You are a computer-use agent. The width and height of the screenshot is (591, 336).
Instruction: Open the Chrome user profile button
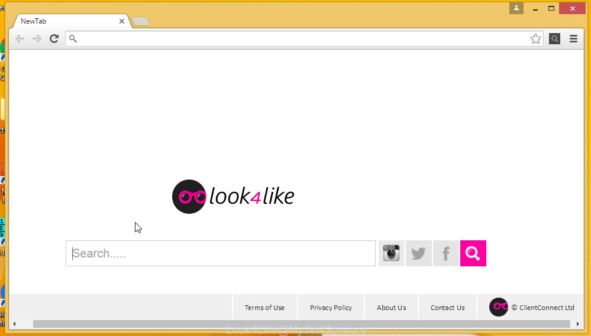click(x=516, y=8)
